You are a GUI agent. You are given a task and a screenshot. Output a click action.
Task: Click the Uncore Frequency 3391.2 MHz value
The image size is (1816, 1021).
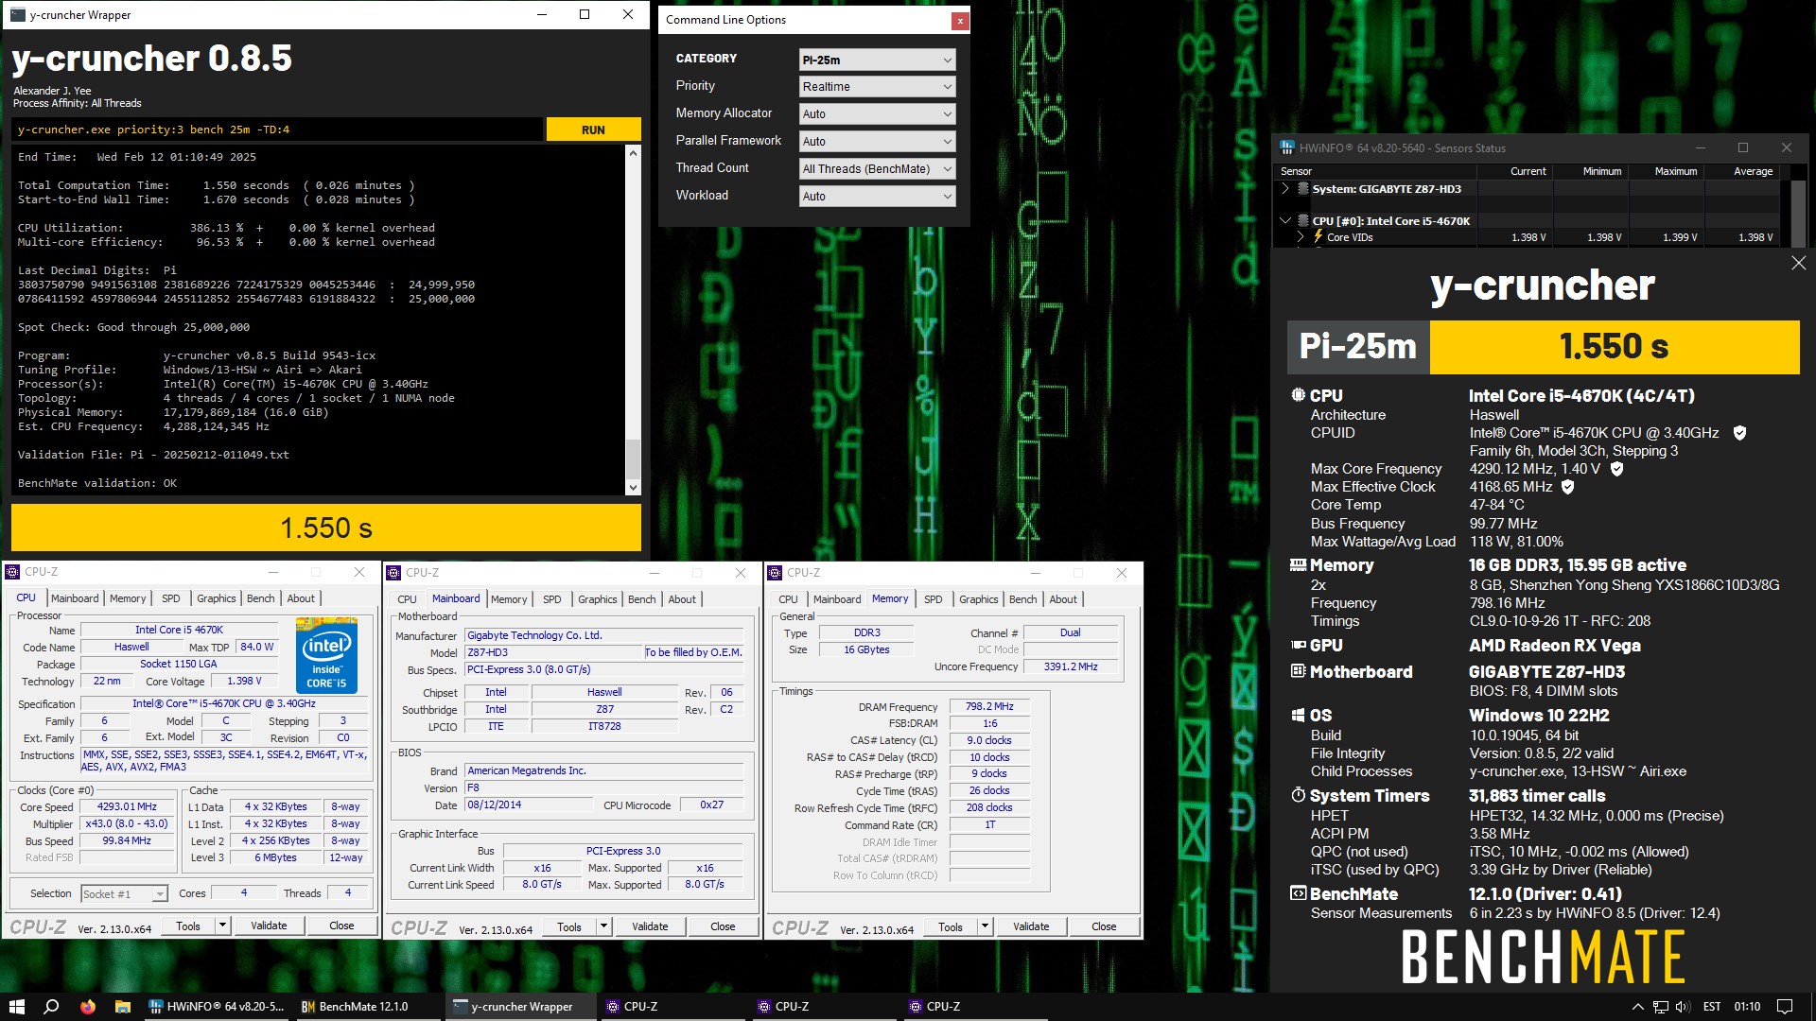point(1071,666)
